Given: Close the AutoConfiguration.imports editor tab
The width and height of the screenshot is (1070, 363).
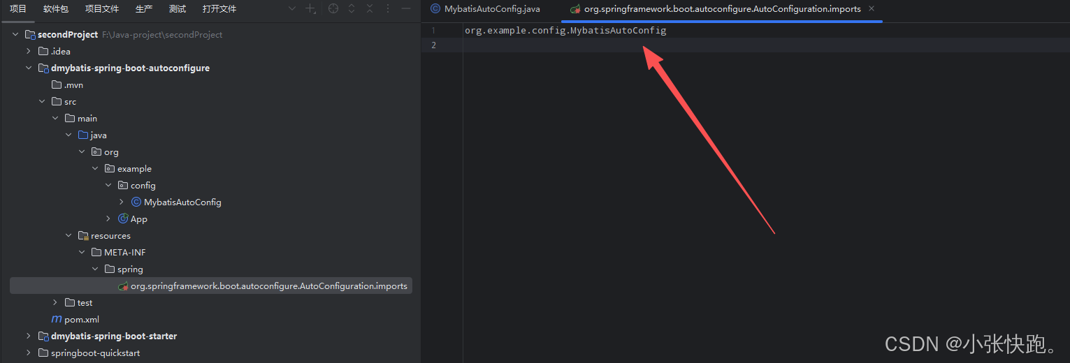Looking at the screenshot, I should (x=870, y=9).
